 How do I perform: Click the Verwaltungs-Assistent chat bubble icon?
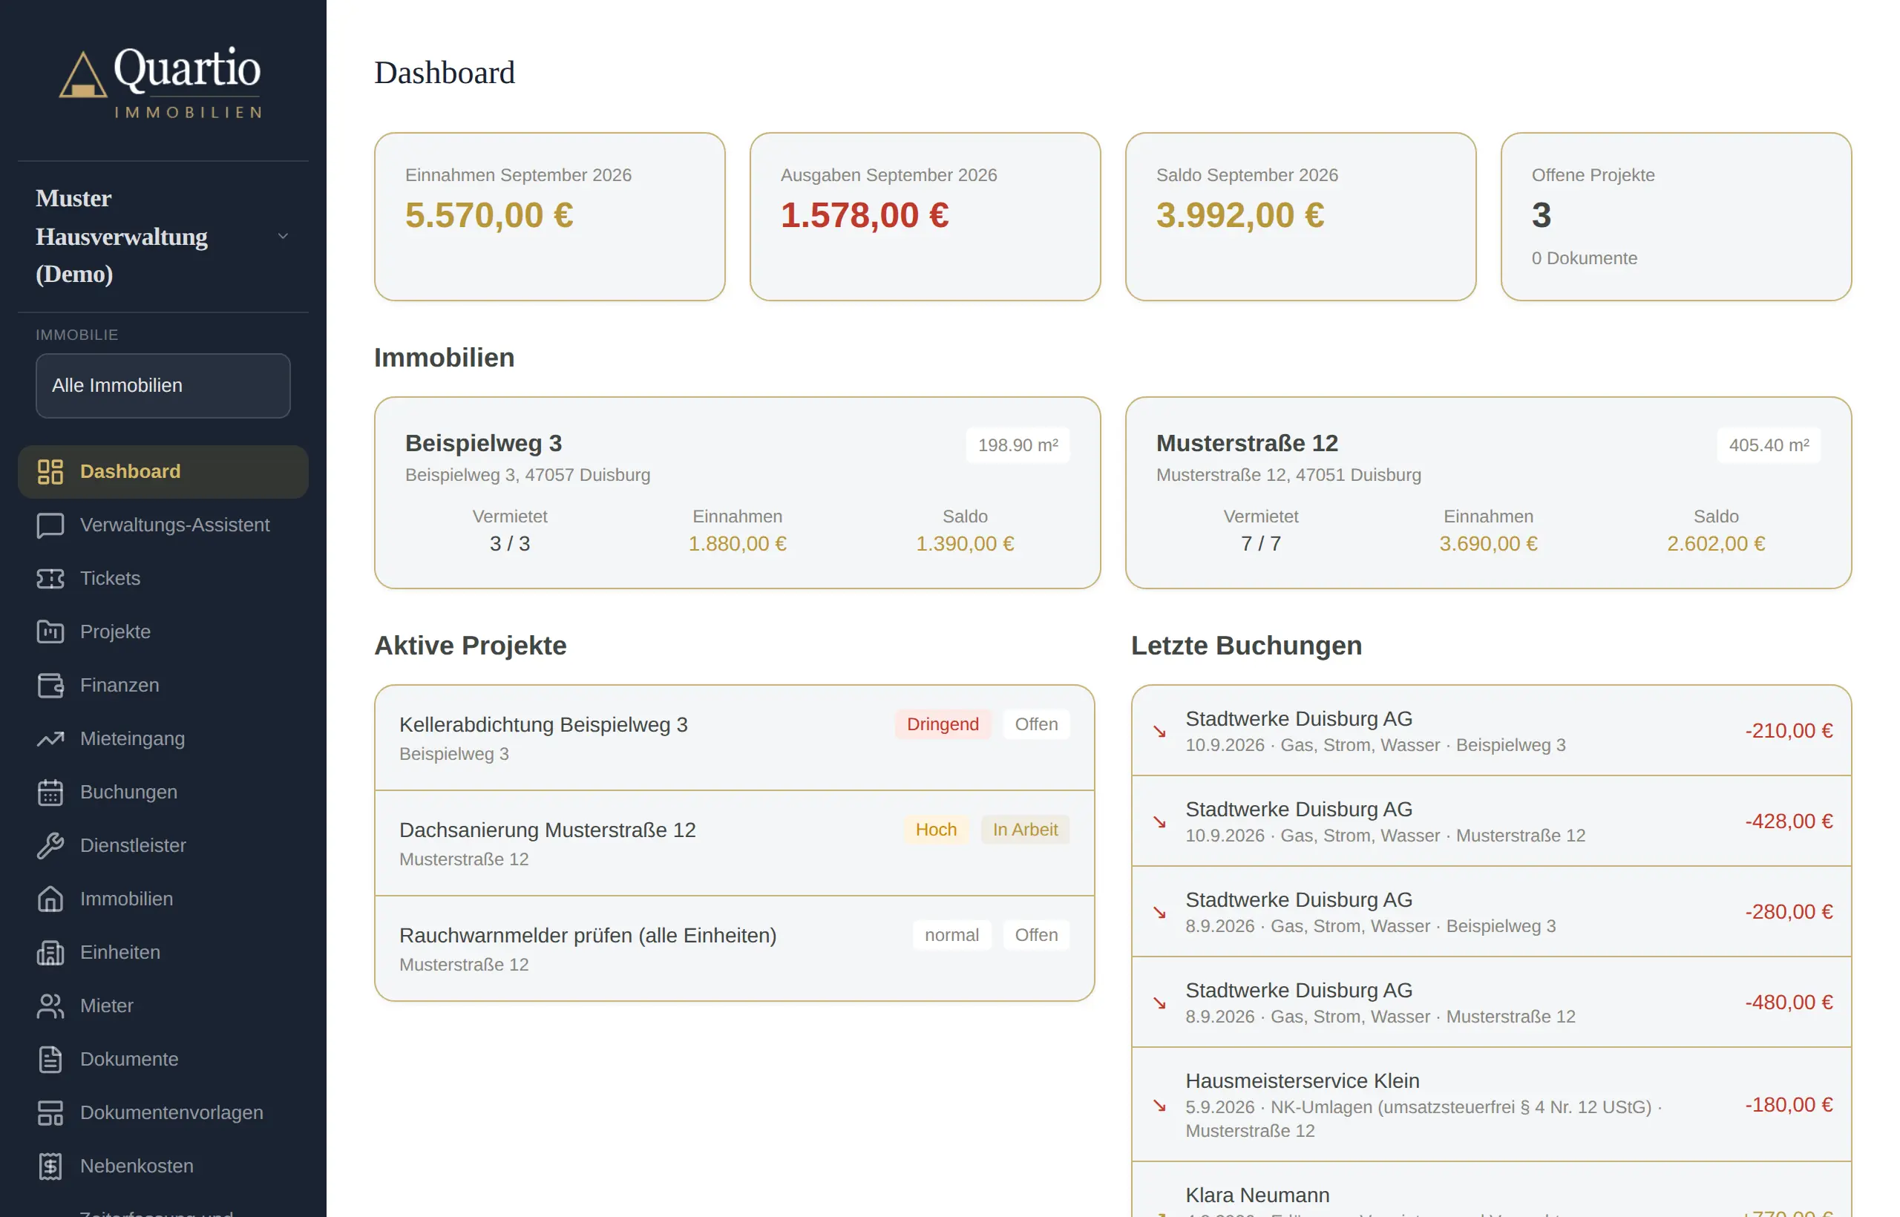point(50,525)
